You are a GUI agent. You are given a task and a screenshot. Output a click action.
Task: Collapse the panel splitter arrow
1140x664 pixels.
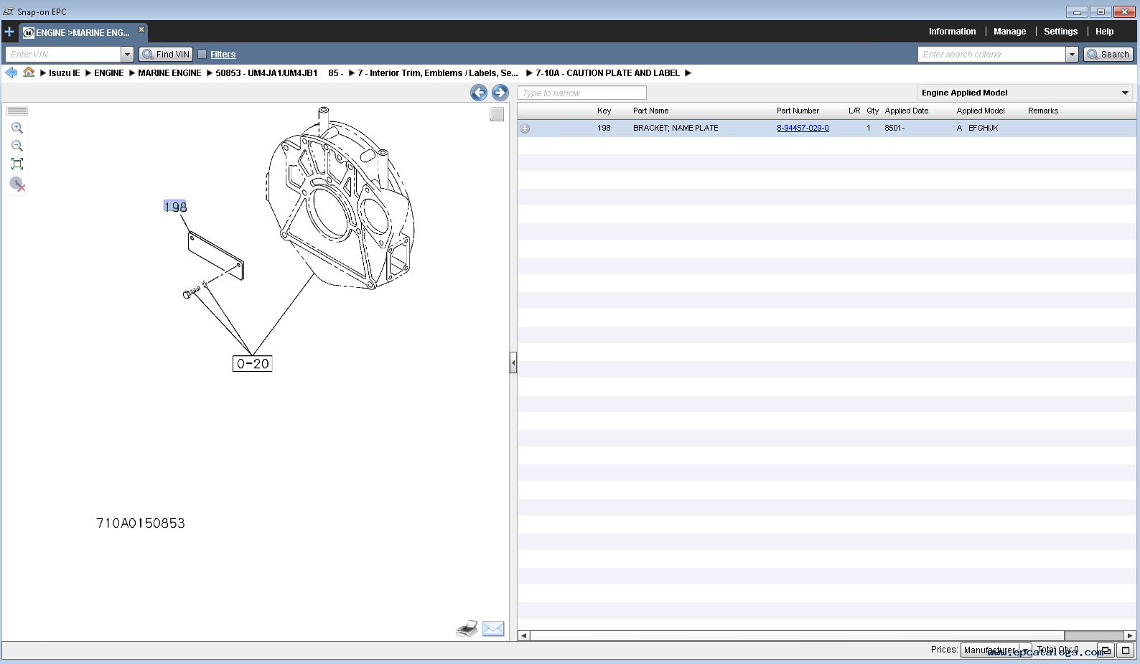pos(513,363)
